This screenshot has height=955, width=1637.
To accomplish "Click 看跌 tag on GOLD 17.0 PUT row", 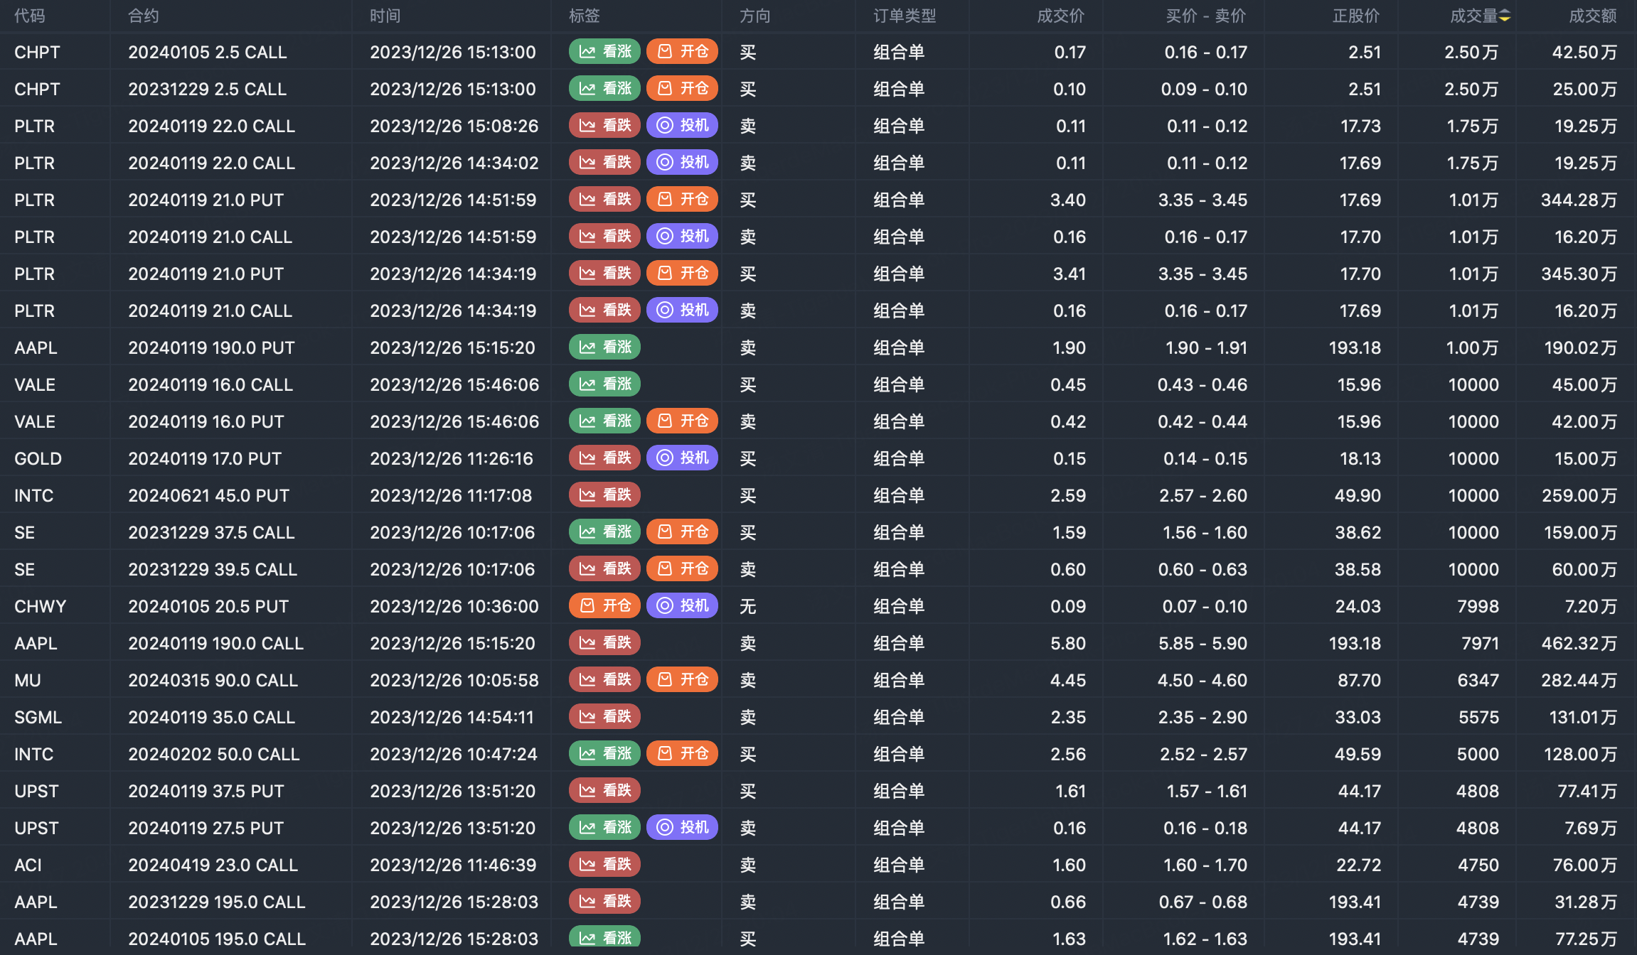I will click(604, 458).
